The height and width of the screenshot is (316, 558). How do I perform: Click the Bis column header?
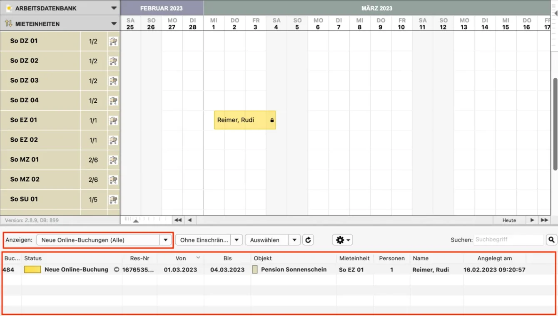(227, 258)
